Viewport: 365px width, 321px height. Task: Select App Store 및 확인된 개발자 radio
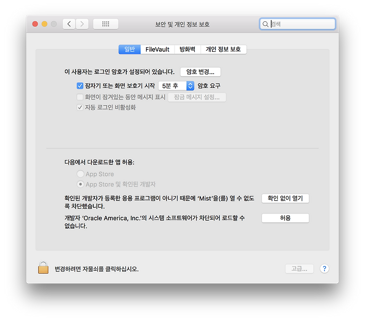tap(80, 184)
